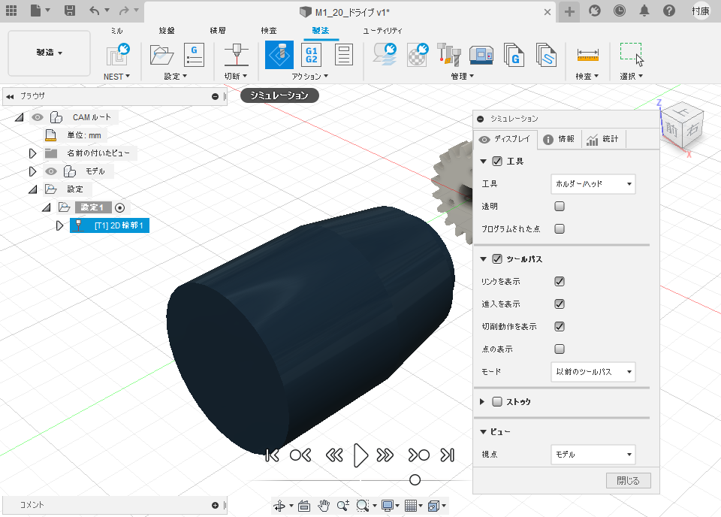The height and width of the screenshot is (517, 721).
Task: Switch to the ユーティリティ tab
Action: pos(382,30)
